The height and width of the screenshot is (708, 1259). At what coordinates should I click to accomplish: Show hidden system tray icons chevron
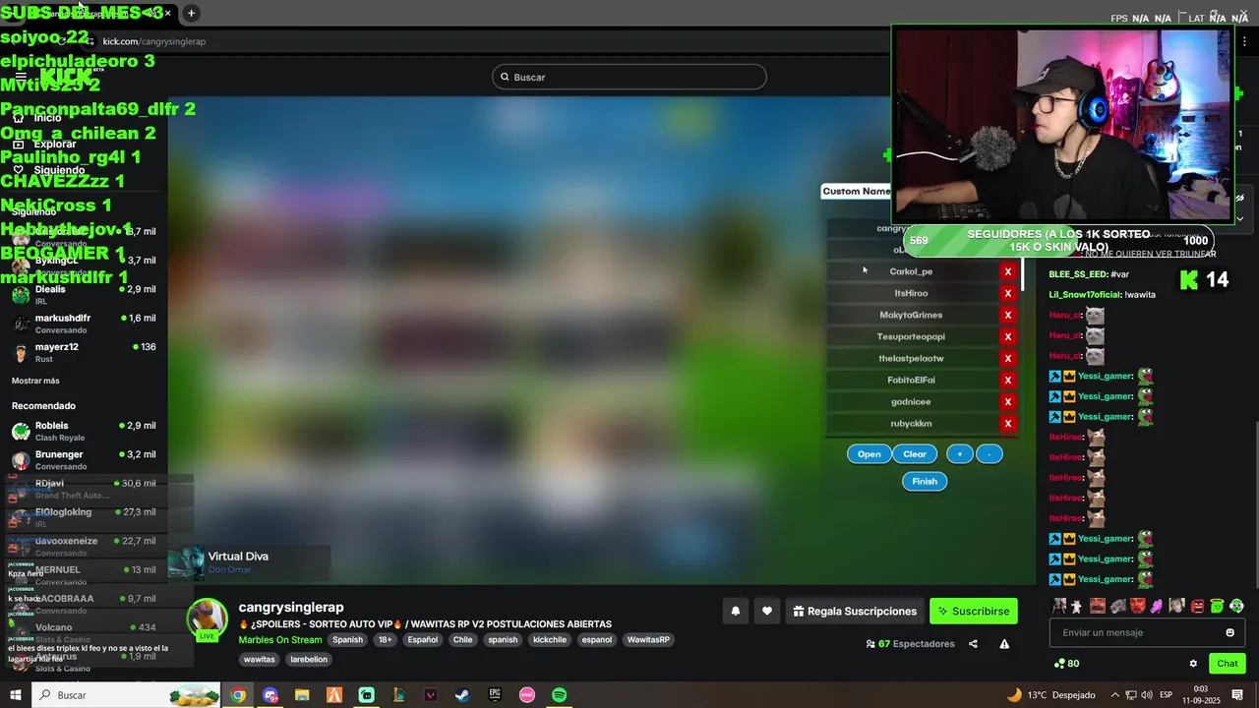point(1114,695)
